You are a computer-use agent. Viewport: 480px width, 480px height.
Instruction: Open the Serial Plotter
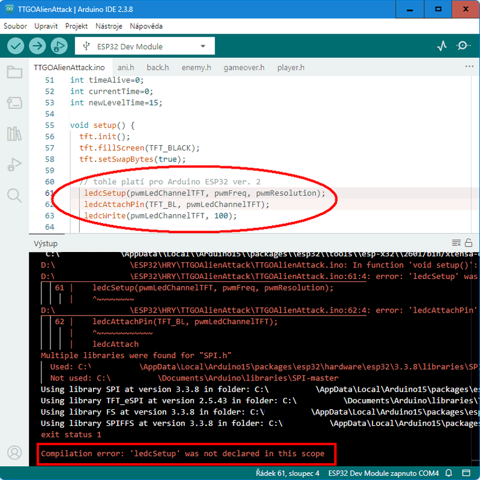442,46
